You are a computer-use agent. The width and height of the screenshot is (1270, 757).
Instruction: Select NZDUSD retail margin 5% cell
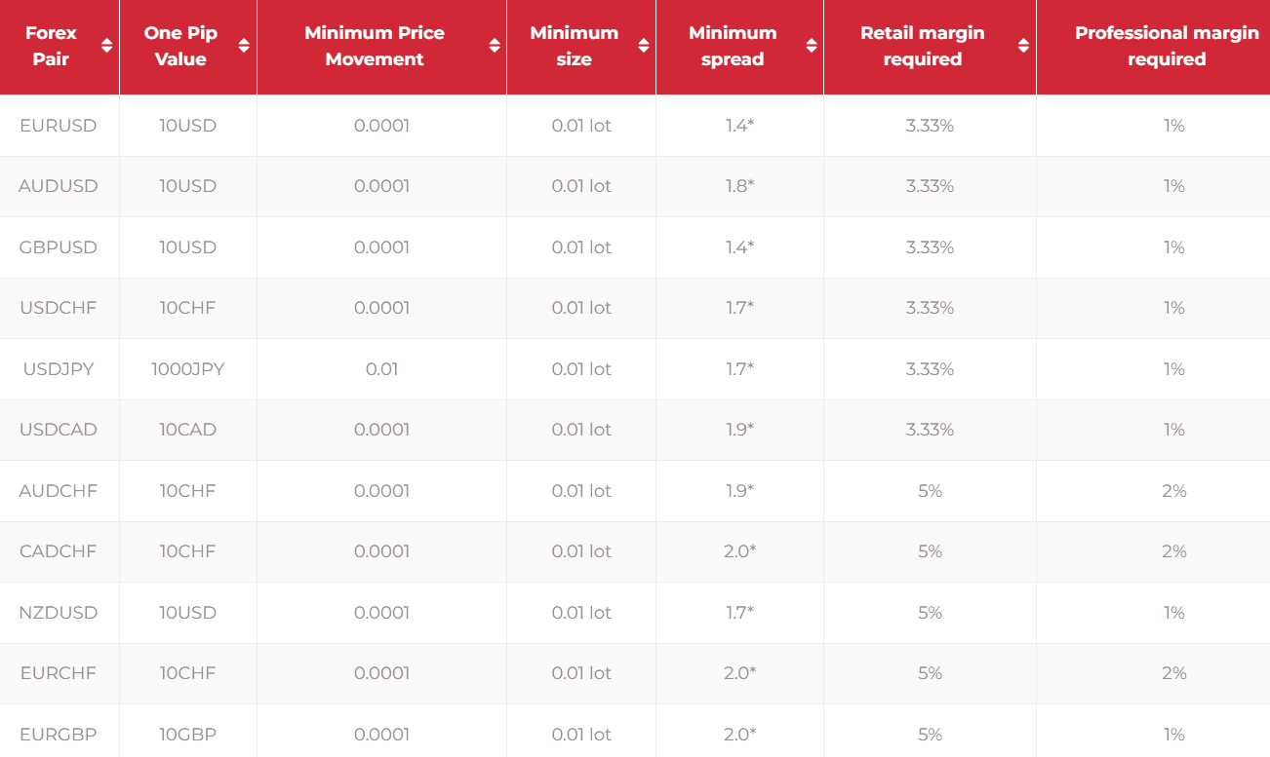pyautogui.click(x=930, y=613)
